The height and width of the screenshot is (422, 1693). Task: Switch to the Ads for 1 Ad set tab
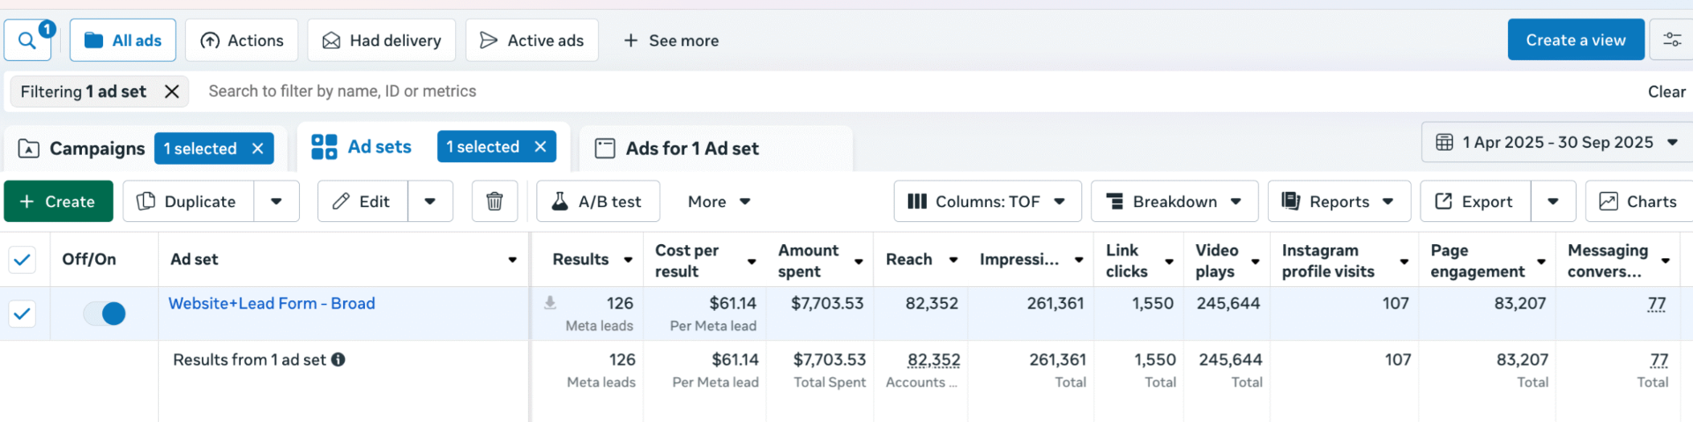(691, 149)
